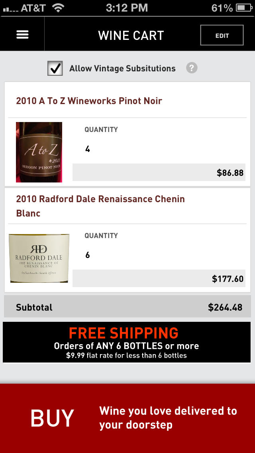Select the Radford Dale quantity value 6
This screenshot has height=453, width=255.
coord(88,255)
